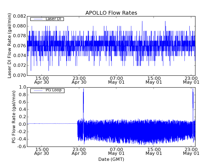Screen dimensions: 217x163
Task: Click the 0.070 tick label on top plot
Action: click(19, 75)
